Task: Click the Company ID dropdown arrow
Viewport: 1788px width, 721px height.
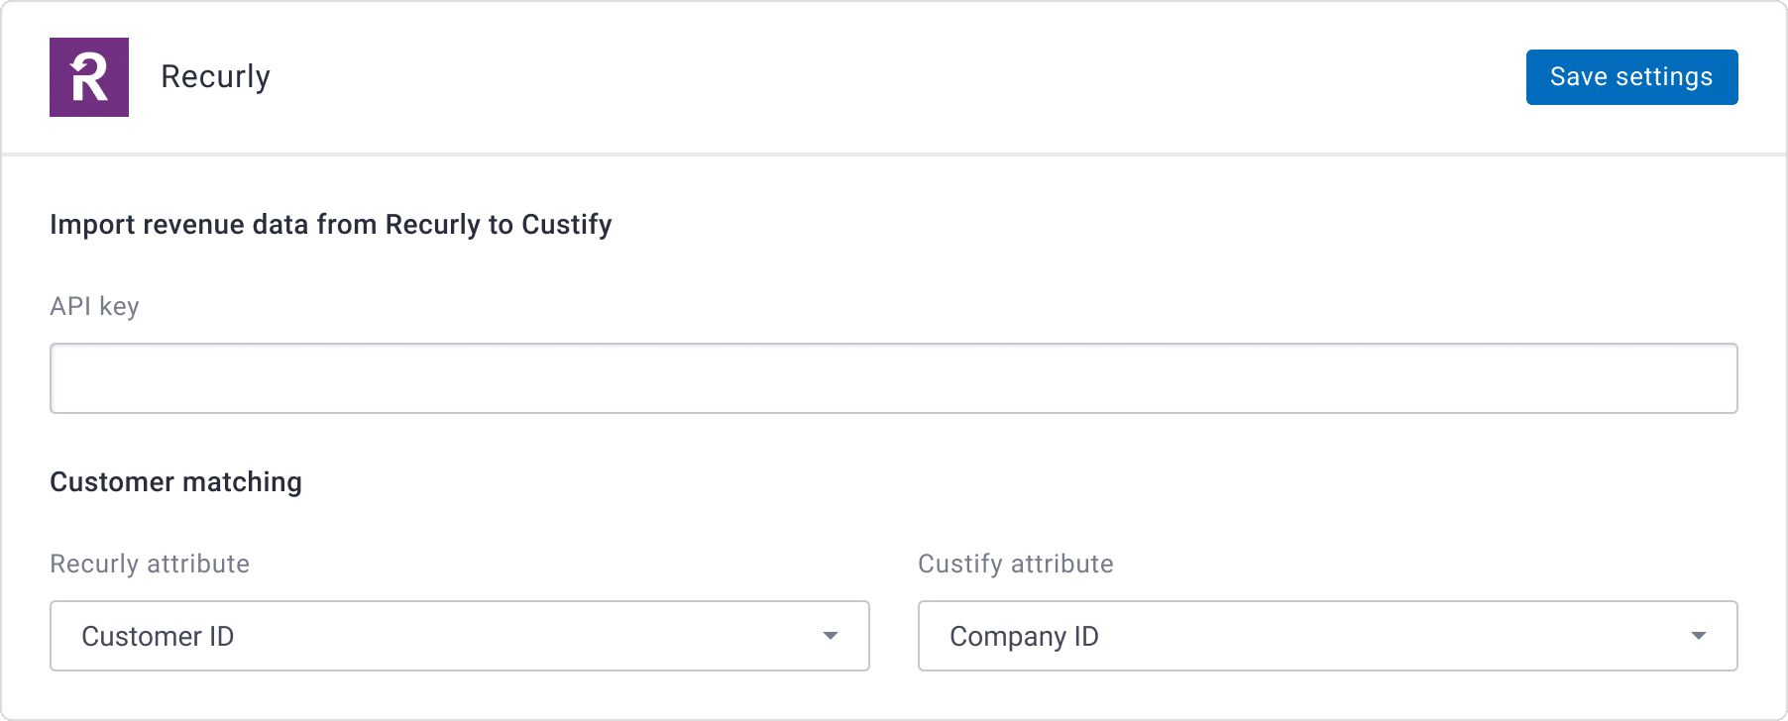Action: tap(1700, 636)
